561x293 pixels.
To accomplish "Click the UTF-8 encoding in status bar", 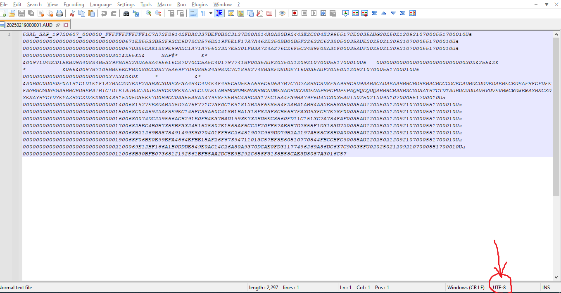I will coord(499,288).
